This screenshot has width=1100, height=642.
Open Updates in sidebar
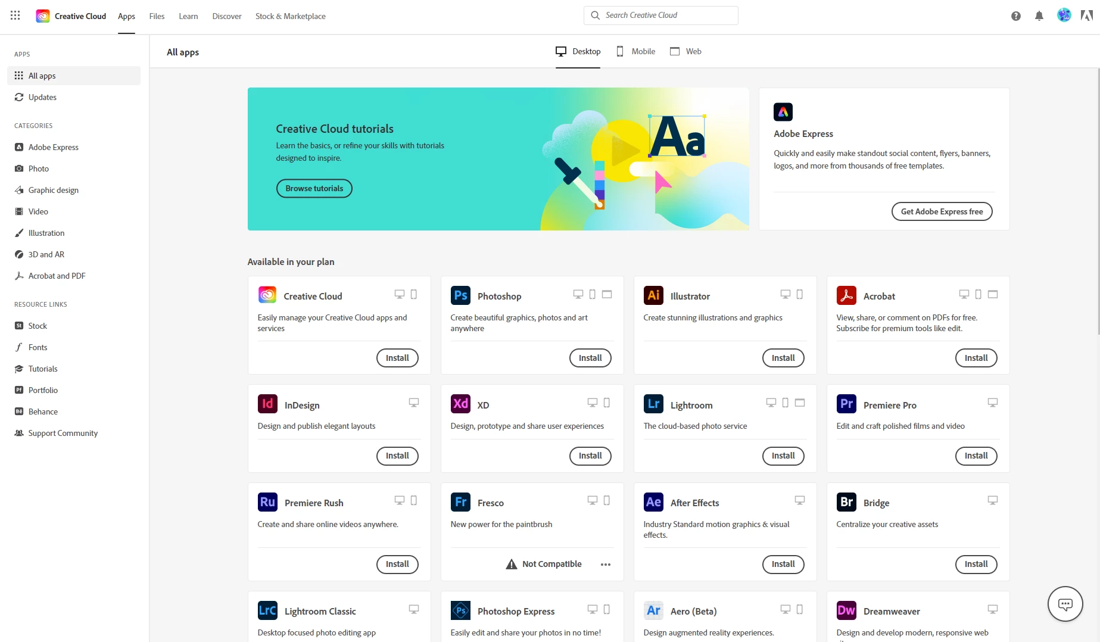74,97
